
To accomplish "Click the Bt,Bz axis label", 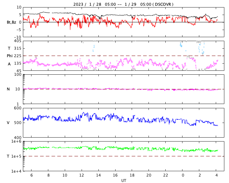I will (11, 22).
